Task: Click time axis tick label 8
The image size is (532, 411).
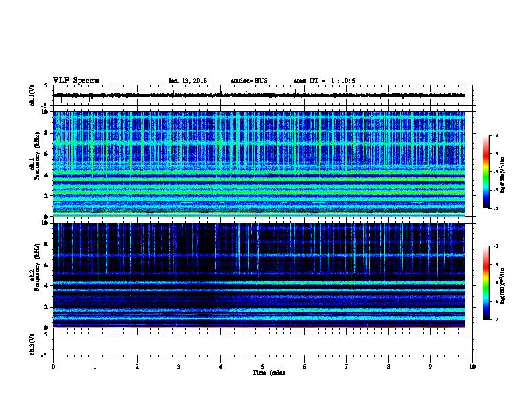Action: (388, 367)
